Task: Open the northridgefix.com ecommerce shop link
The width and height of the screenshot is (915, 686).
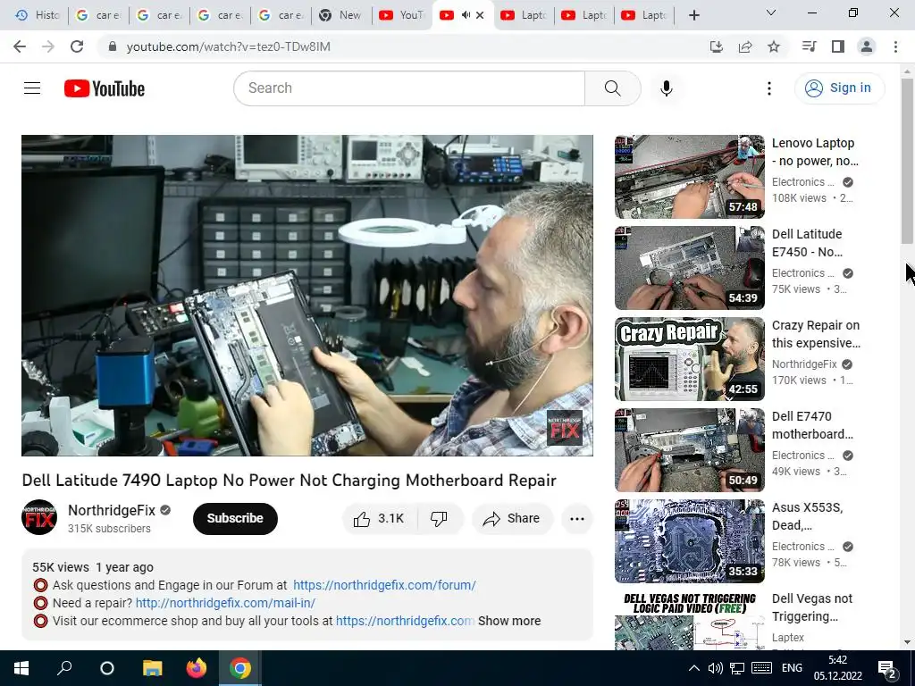Action: [x=405, y=622]
